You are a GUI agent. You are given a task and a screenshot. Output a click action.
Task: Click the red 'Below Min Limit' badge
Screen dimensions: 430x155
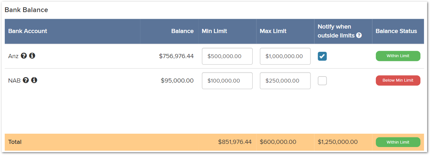(398, 80)
